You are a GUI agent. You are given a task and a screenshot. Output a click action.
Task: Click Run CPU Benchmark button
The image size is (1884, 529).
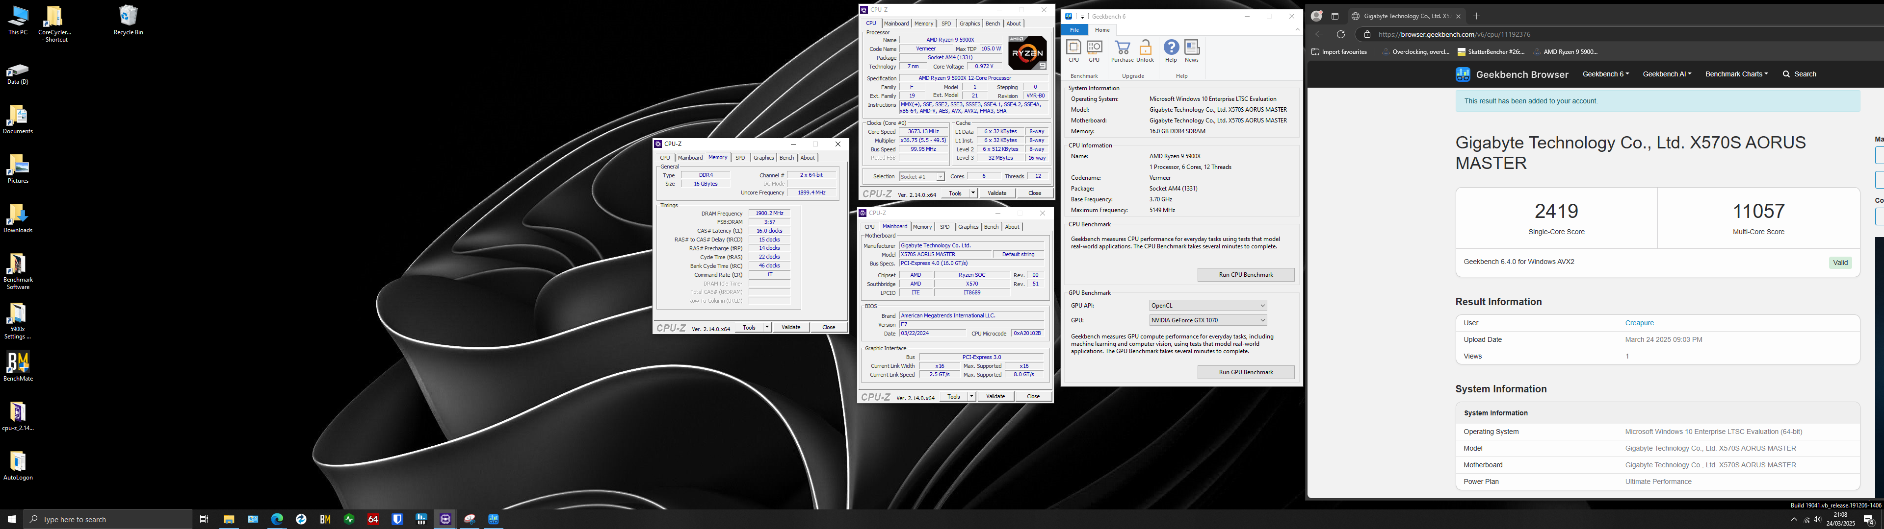click(1246, 275)
